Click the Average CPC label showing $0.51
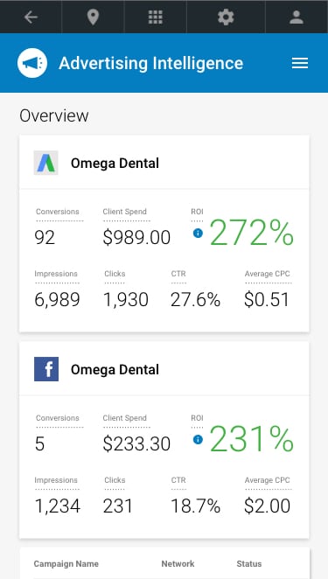 pyautogui.click(x=267, y=274)
